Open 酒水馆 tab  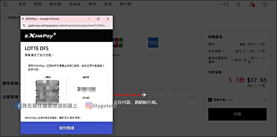coord(55,4)
